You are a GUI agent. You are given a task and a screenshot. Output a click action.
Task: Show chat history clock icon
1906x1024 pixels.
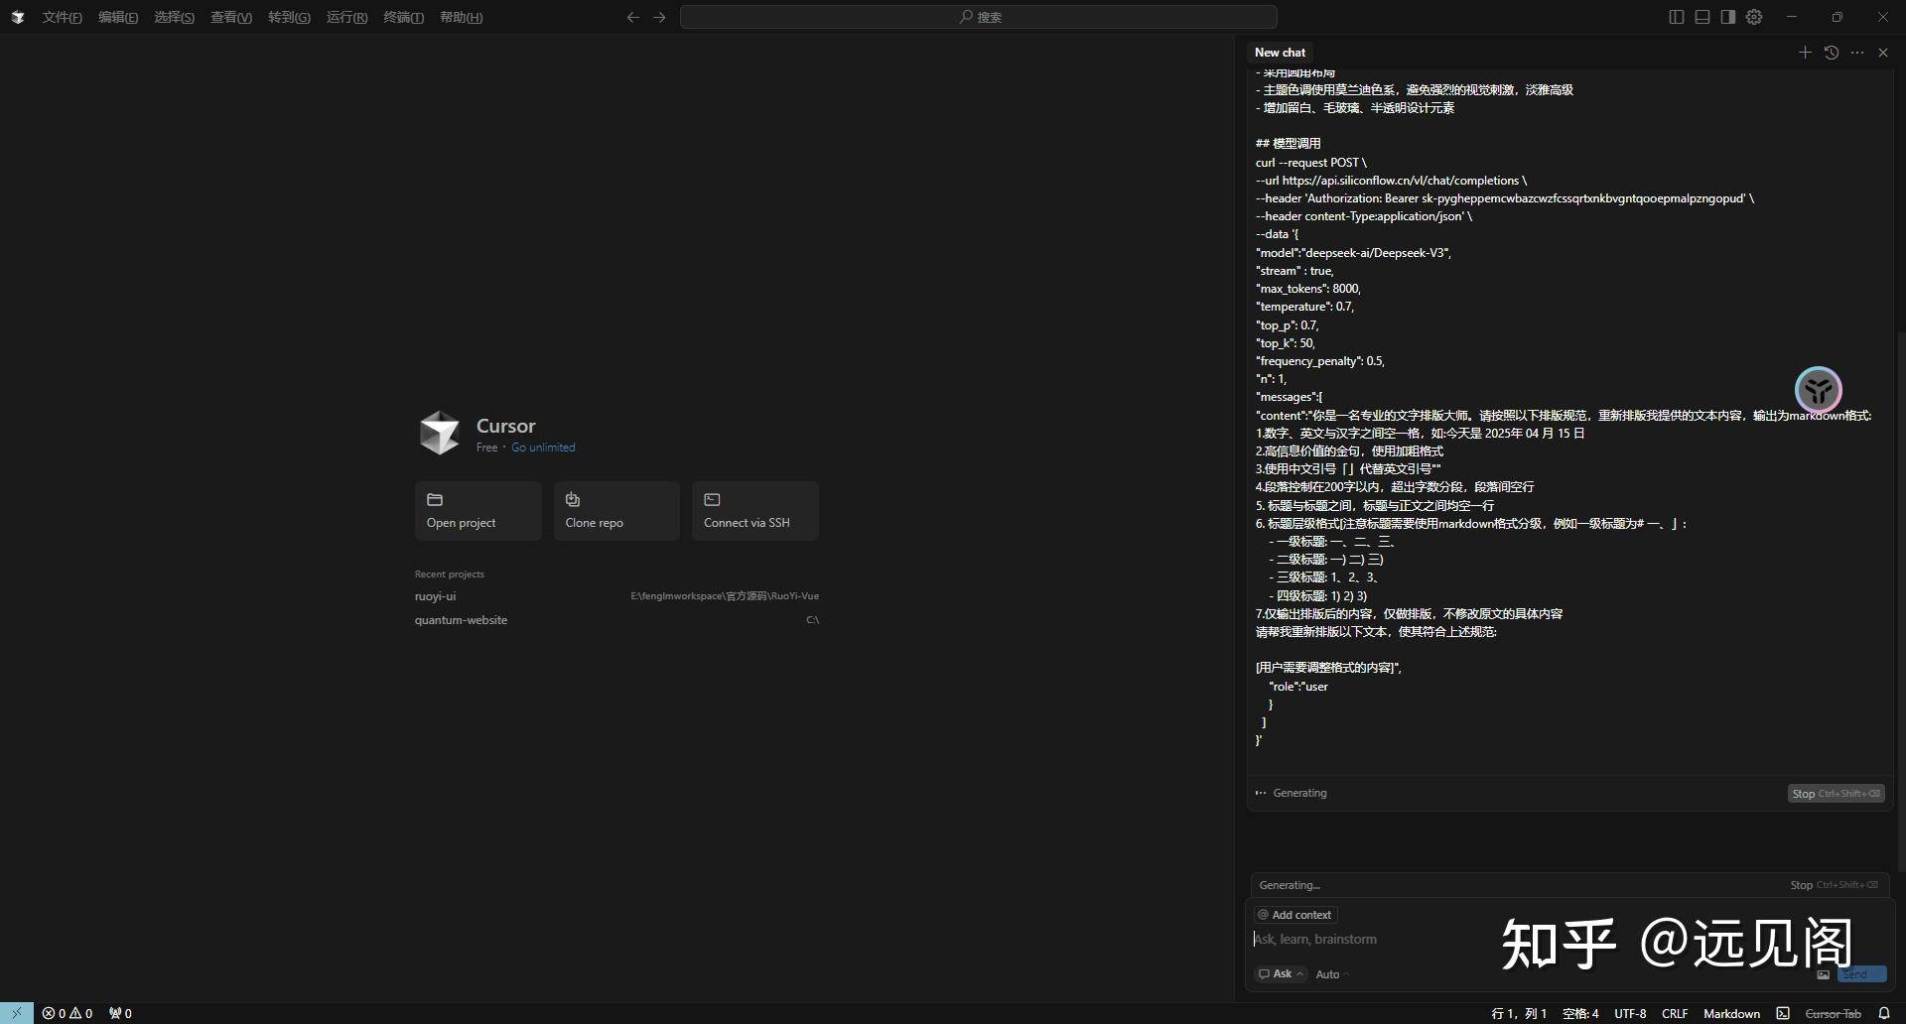(1832, 53)
